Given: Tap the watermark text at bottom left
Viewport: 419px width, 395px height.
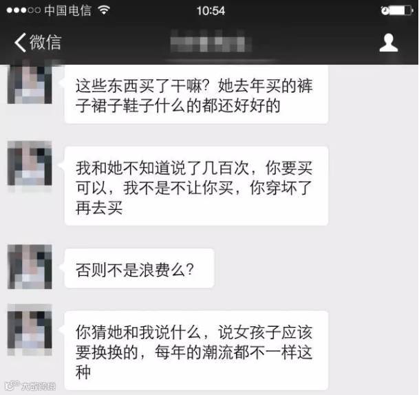Looking at the screenshot, I should click(39, 386).
